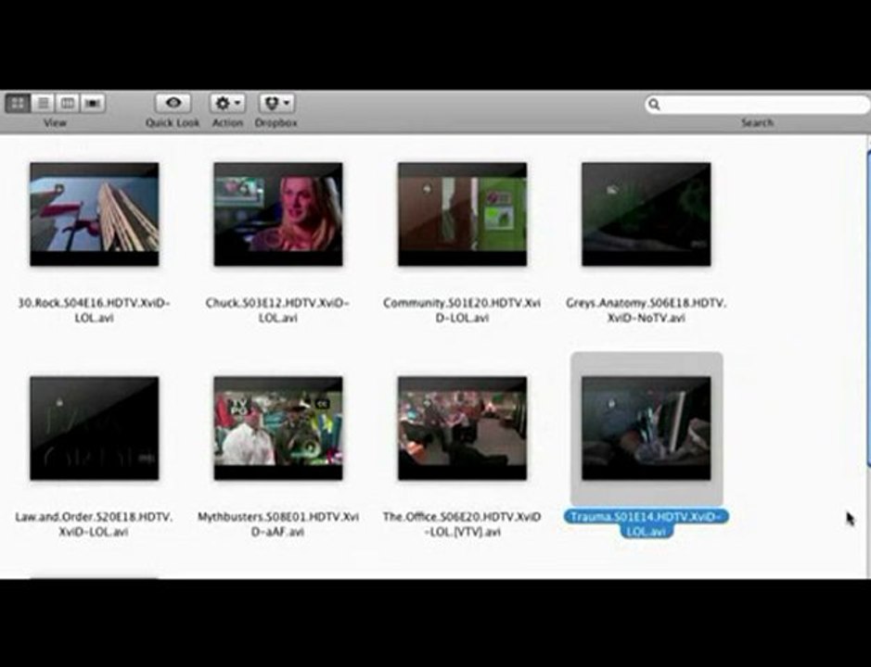Select the Chuck.S03E12 video thumbnail
Screen dimensions: 871x667
(278, 214)
